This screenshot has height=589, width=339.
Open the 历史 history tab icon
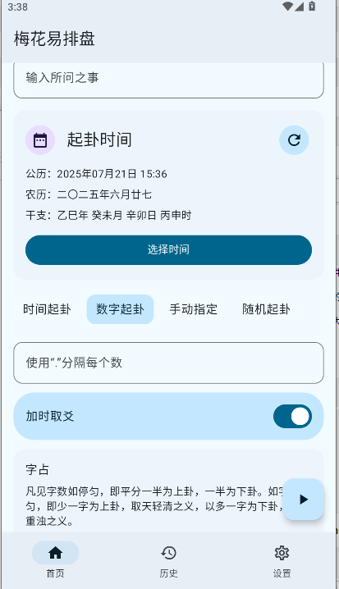pos(169,553)
